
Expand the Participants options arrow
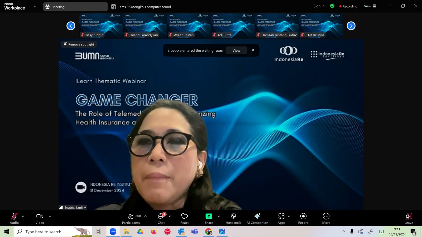(146, 216)
